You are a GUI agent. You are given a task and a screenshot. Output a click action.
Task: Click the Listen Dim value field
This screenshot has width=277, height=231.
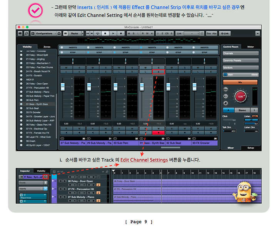pyautogui.click(x=251, y=131)
